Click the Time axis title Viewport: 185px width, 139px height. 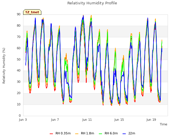(x=164, y=124)
